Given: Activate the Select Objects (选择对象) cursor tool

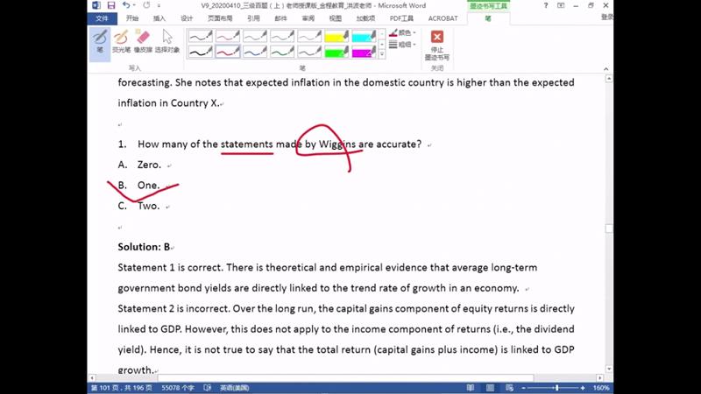Looking at the screenshot, I should pos(167,41).
